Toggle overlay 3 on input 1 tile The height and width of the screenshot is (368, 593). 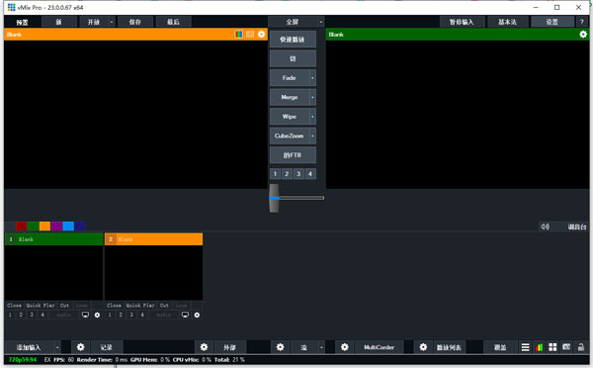tap(32, 315)
